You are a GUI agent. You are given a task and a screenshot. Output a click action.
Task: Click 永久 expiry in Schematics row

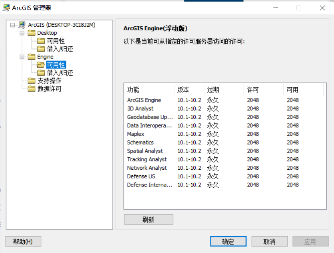(213, 143)
